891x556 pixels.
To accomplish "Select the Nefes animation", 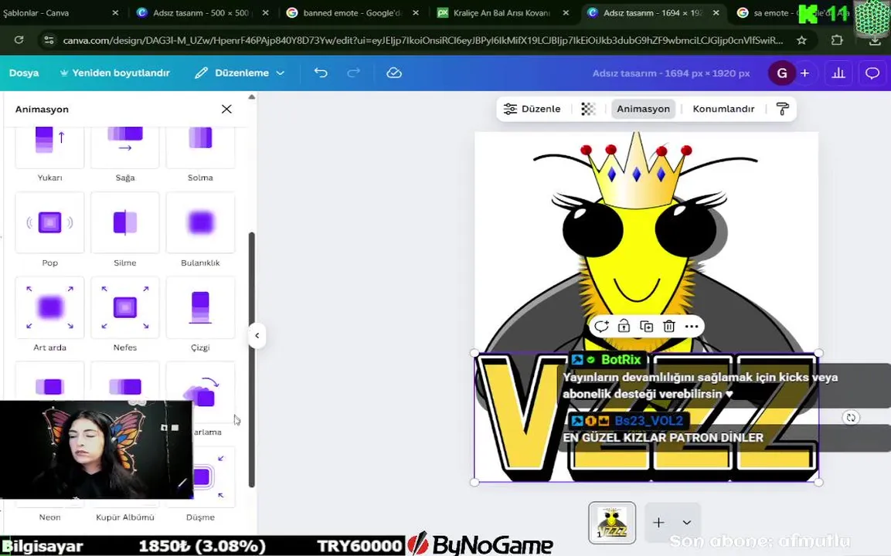I will pos(125,307).
